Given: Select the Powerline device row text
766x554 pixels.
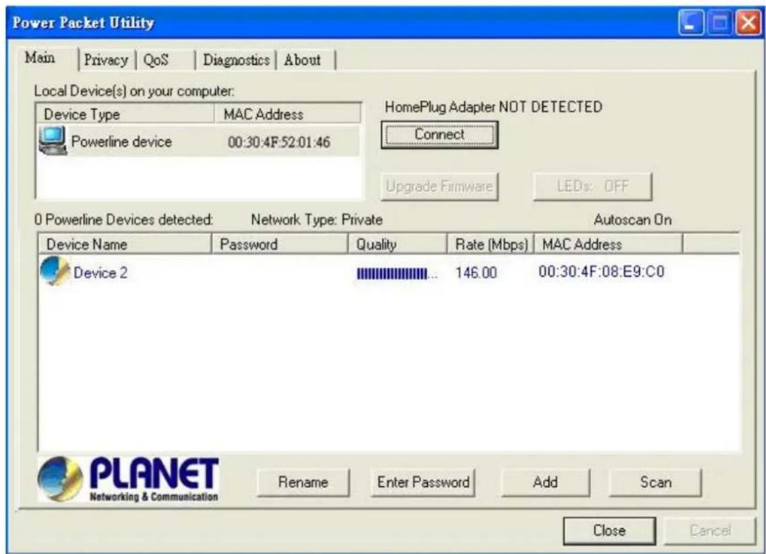Looking at the screenshot, I should (x=122, y=142).
